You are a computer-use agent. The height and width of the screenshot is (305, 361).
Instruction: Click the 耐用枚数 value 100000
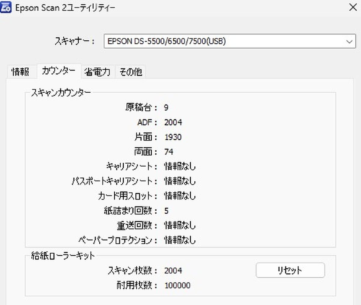(x=177, y=285)
